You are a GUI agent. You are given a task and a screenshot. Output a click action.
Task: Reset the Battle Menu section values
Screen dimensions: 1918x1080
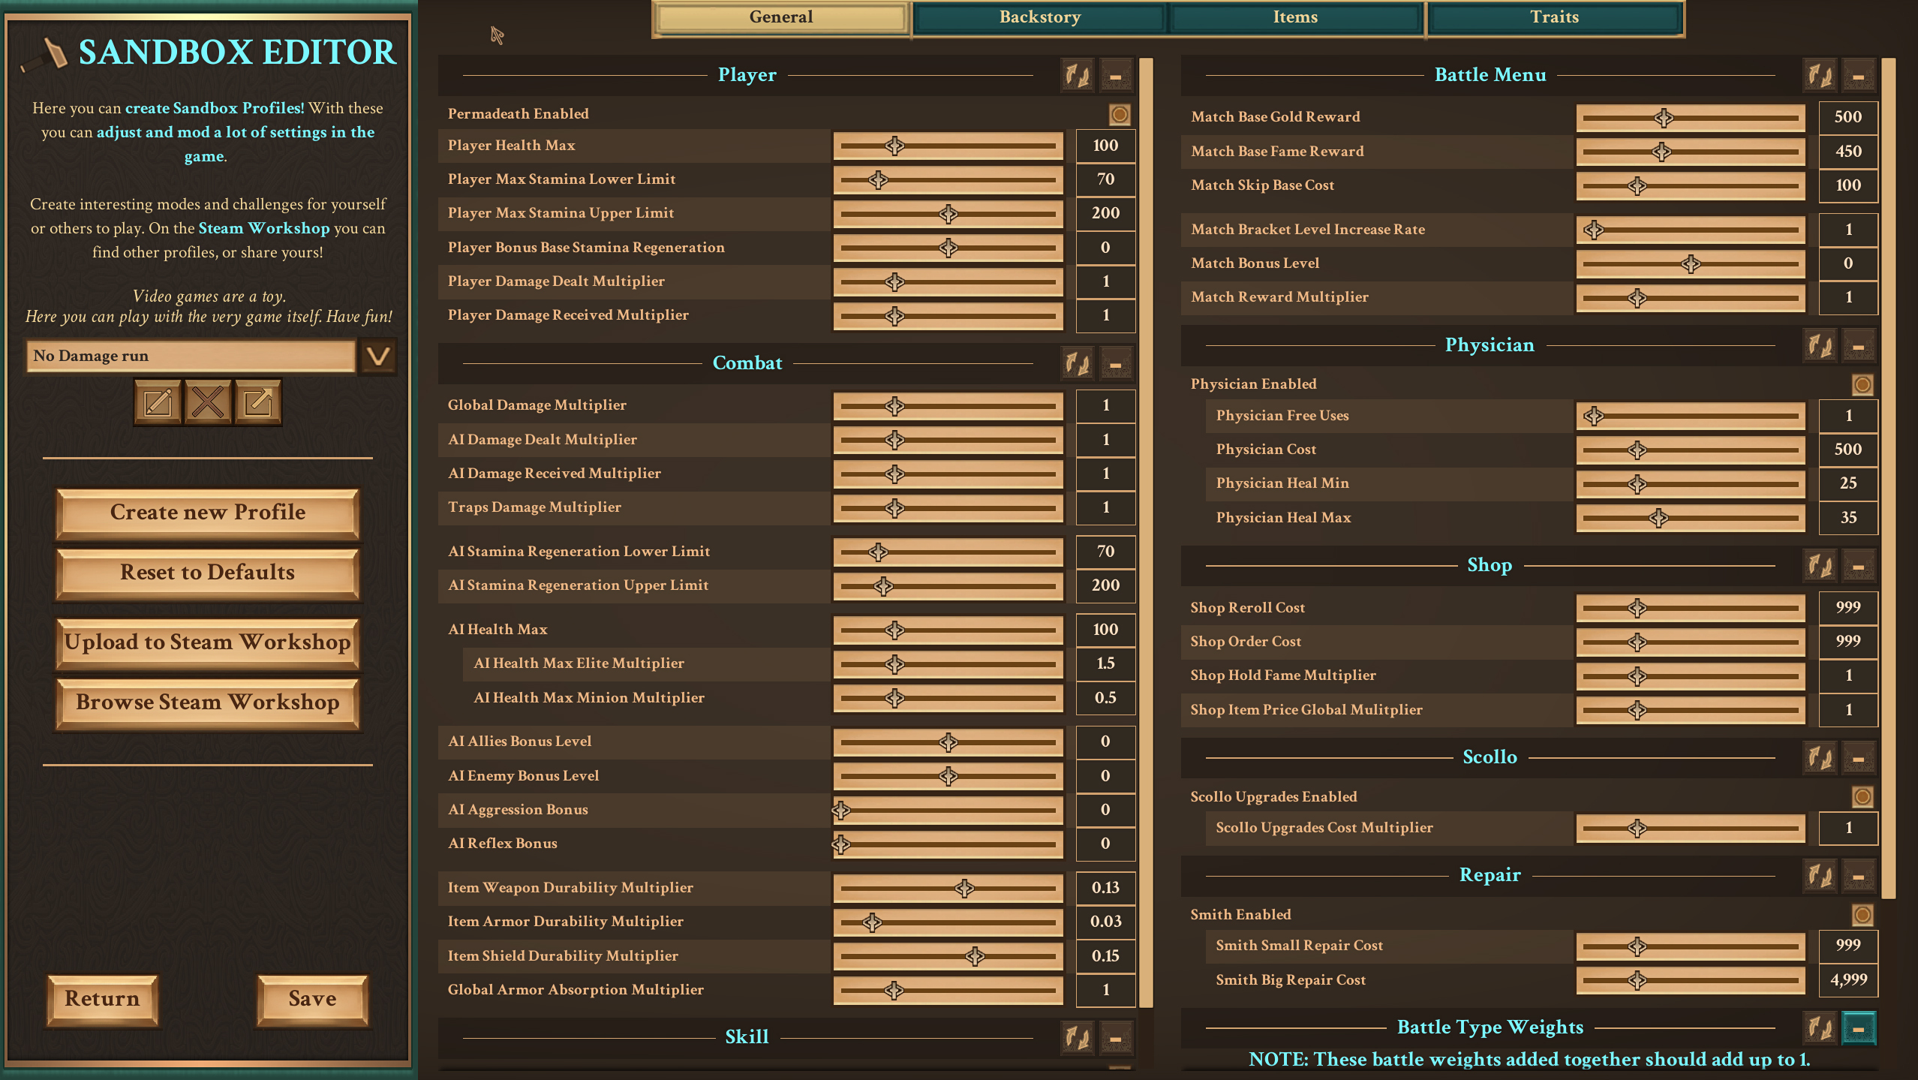1820,76
